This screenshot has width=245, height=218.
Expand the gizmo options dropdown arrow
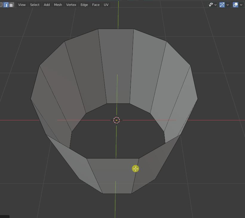click(228, 5)
